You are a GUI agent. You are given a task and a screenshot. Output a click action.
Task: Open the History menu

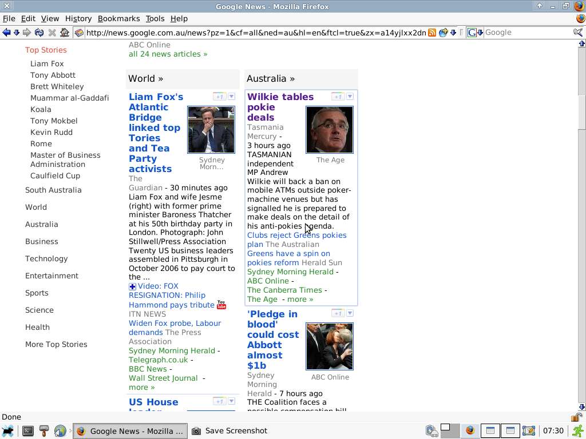tap(78, 19)
